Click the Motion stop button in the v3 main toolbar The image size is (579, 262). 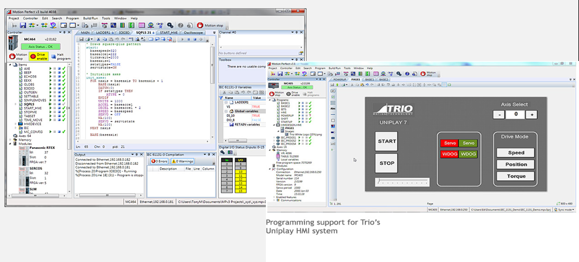pos(210,25)
